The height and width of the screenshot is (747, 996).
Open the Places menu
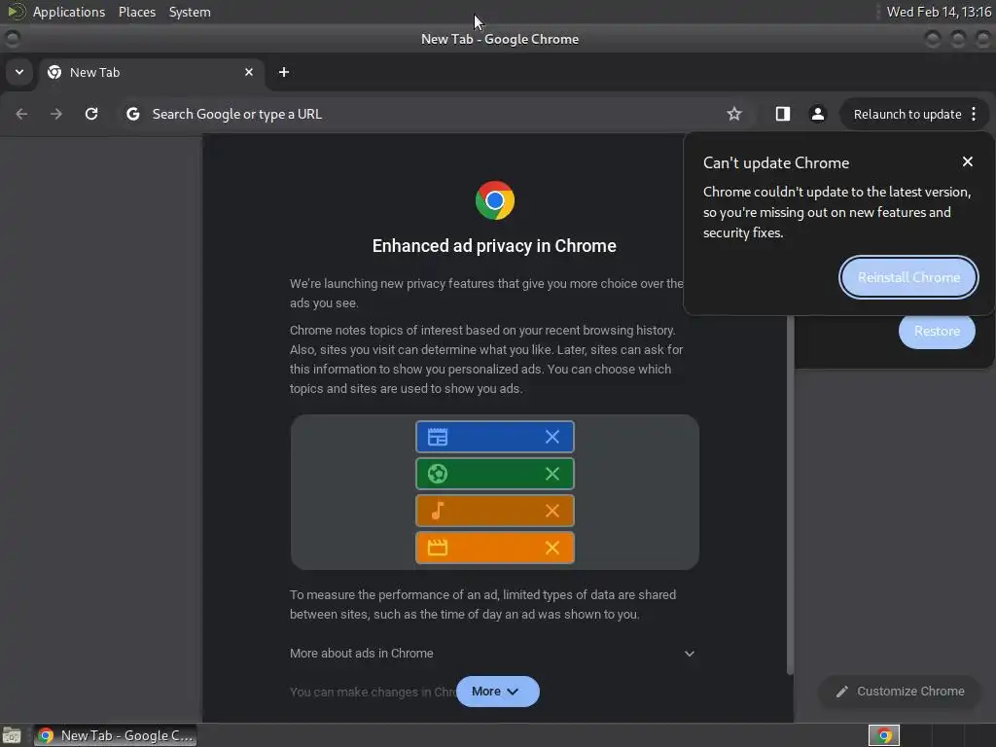pyautogui.click(x=137, y=12)
